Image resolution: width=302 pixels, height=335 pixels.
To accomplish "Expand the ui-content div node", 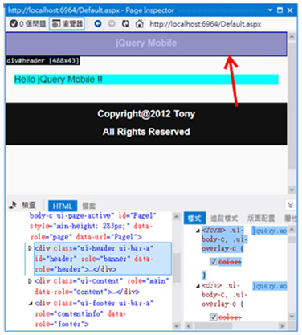I will [31, 281].
